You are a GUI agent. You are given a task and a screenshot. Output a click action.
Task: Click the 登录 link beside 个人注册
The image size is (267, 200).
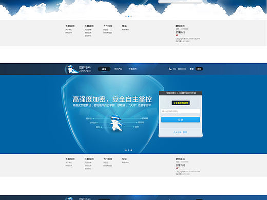click(185, 132)
